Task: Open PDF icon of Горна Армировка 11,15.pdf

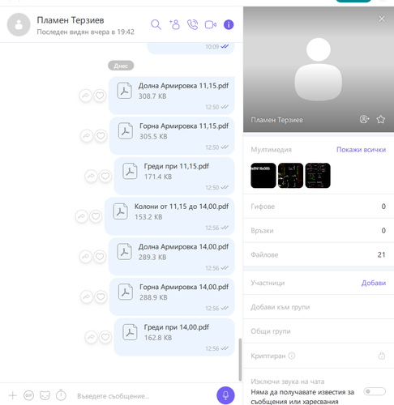Action: pos(126,131)
